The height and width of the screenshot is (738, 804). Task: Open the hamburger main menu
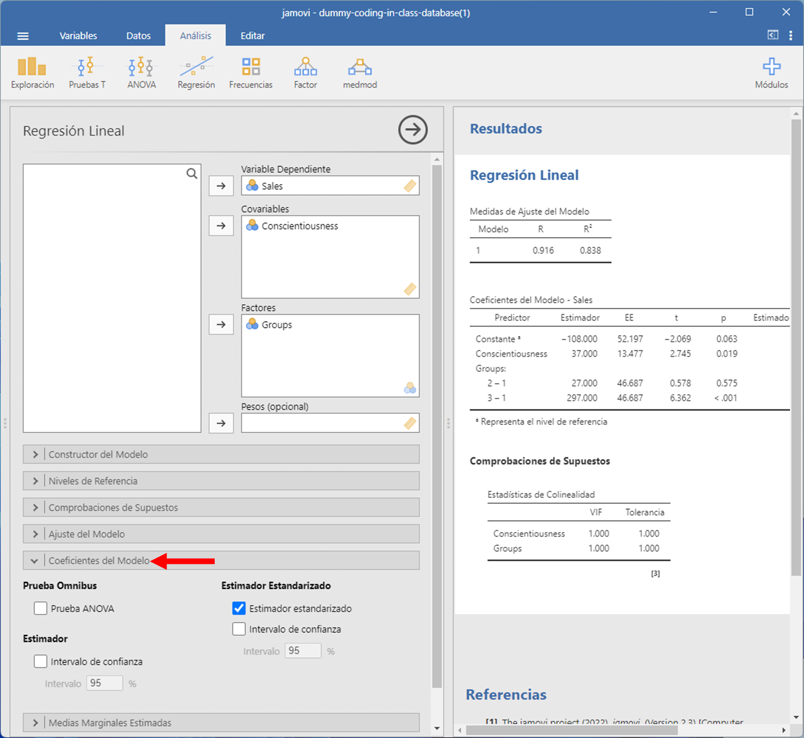[x=23, y=36]
